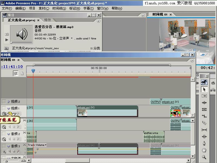217x163 pixels.
Task: Click the show keyframes icon on 音频 3
Action: [4, 152]
